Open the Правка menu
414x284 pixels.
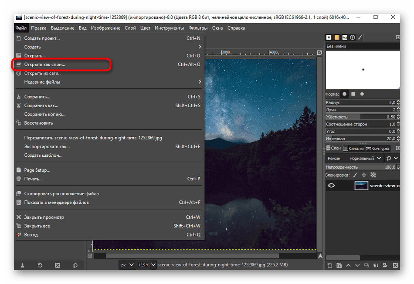(38, 28)
